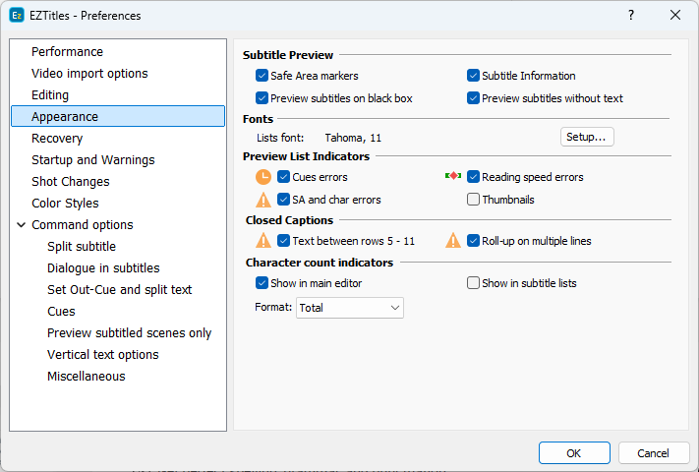699x472 pixels.
Task: Click the Reading speed errors indicator icon
Action: point(453,177)
